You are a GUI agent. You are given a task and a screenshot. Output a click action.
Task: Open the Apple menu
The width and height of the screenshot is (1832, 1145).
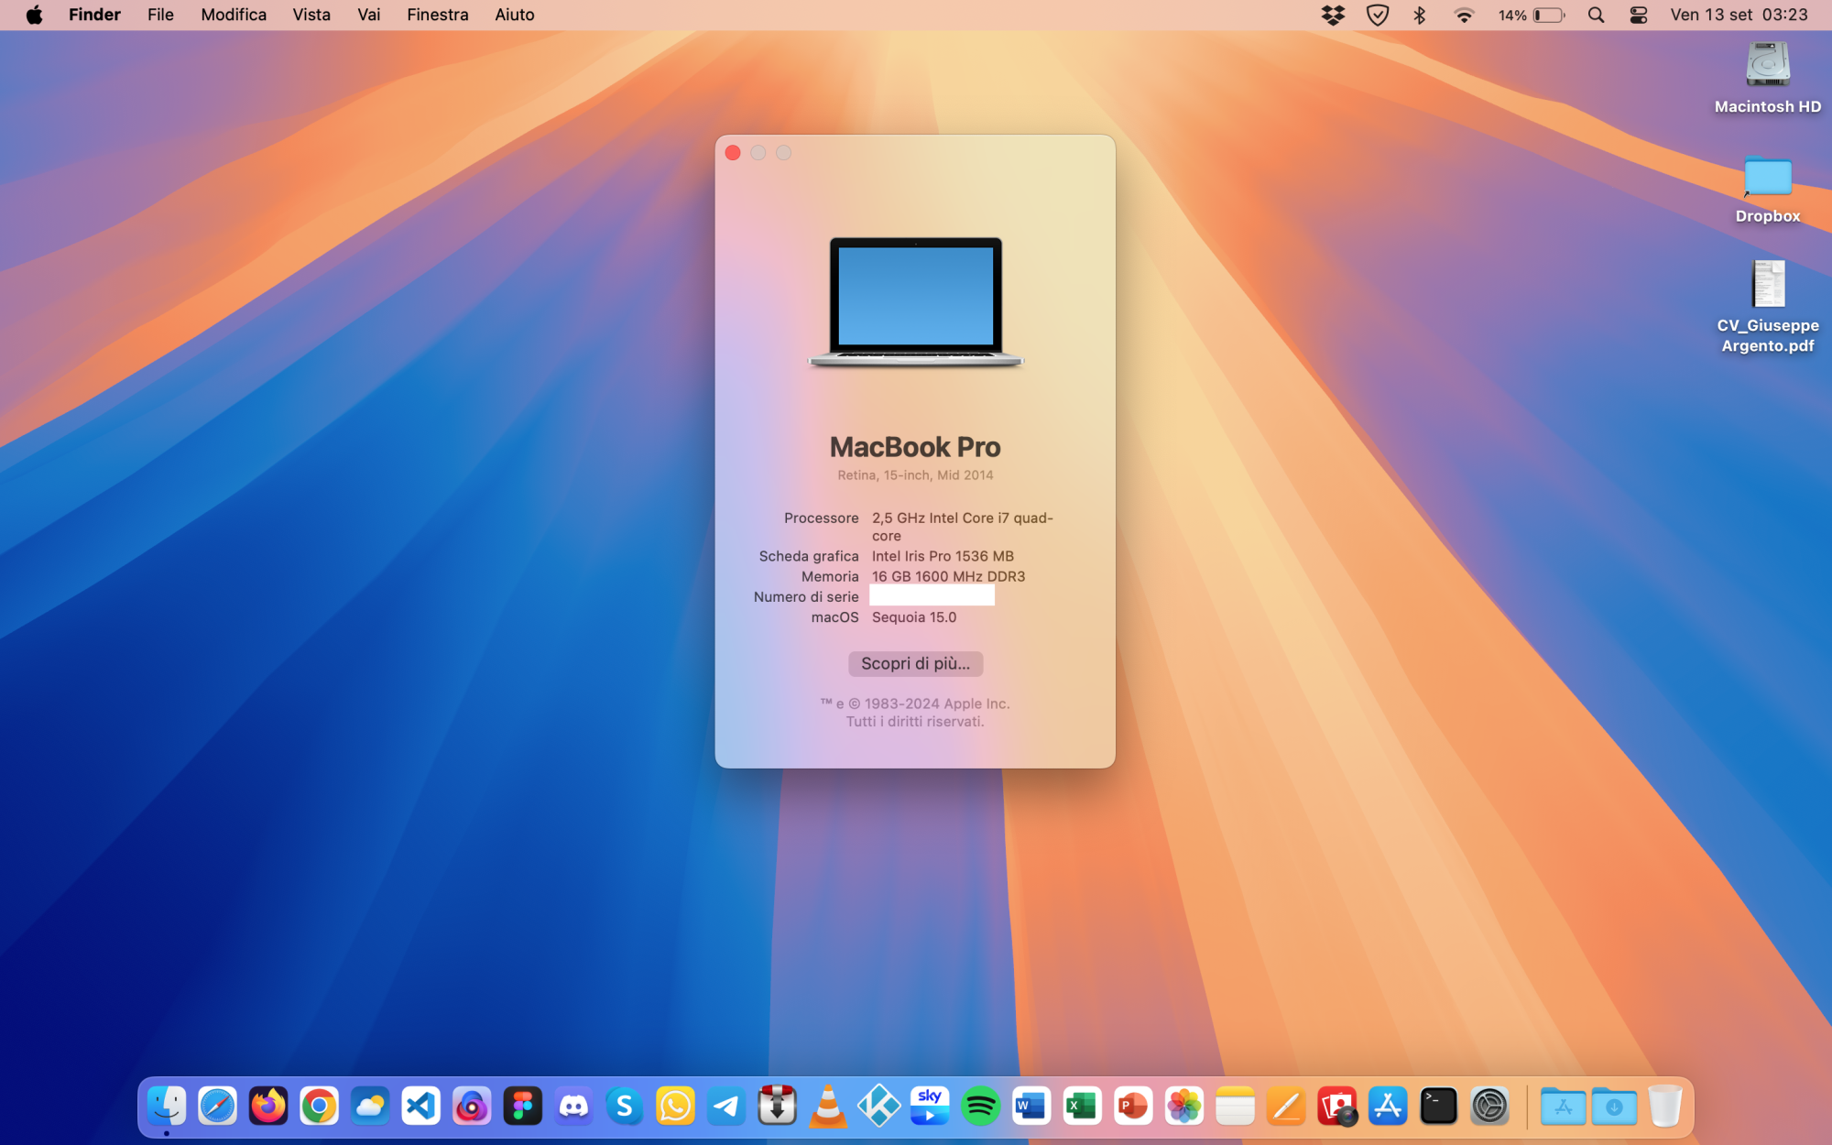(x=34, y=16)
